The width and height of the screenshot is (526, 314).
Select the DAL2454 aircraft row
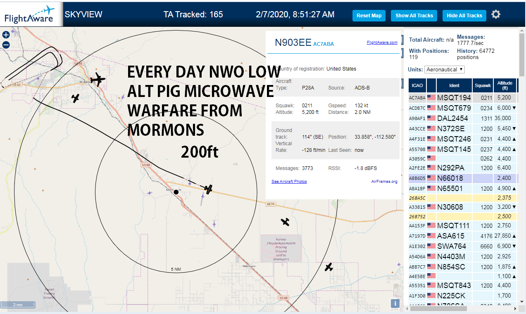click(x=462, y=118)
